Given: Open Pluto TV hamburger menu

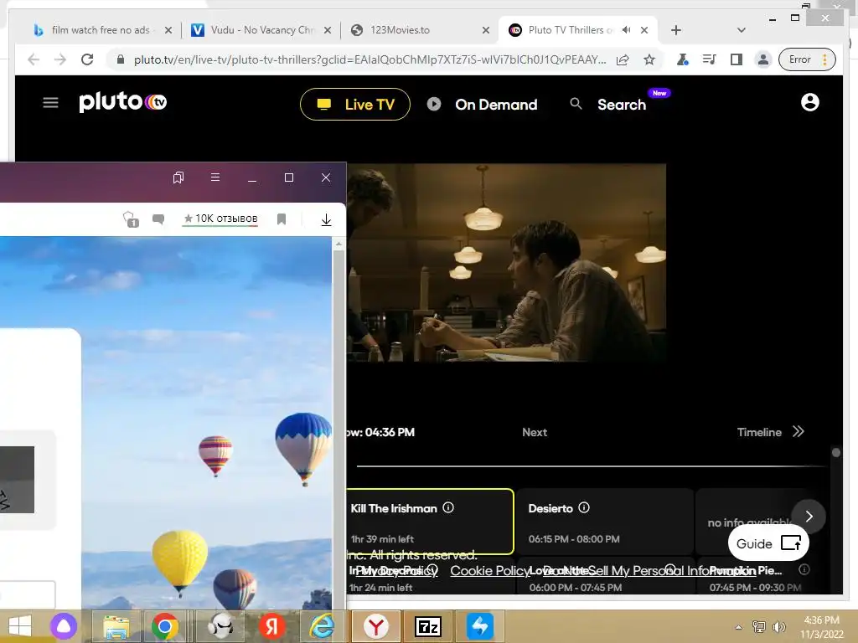Looking at the screenshot, I should click(x=50, y=103).
